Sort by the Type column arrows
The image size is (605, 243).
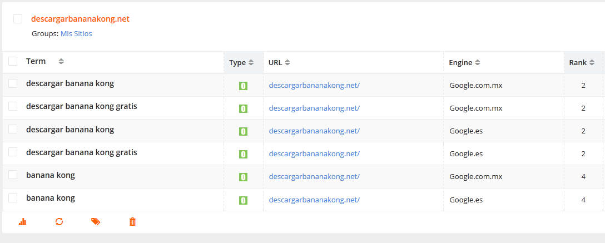tap(251, 62)
